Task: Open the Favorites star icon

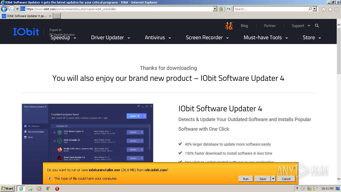Action: (x=330, y=9)
